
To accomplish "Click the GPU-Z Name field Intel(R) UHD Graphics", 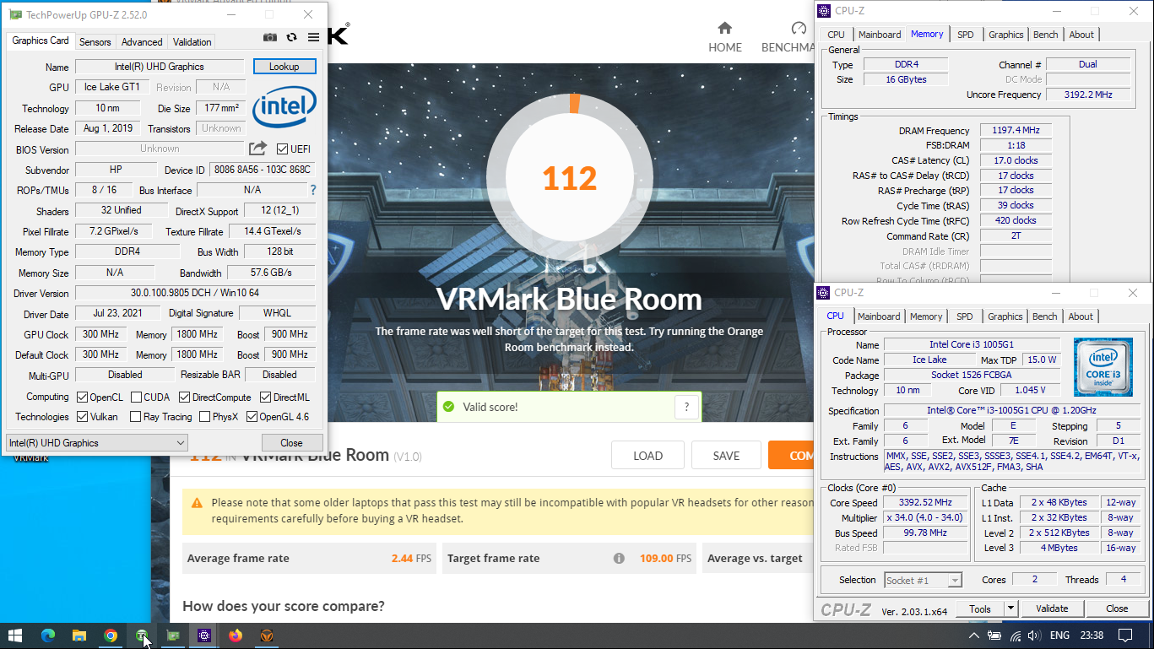I will [160, 67].
